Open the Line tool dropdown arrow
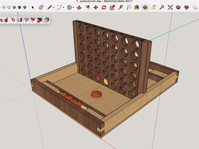Image resolution: width=199 pixels, height=149 pixels. click(54, 7)
